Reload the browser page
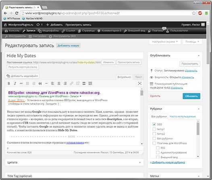 [17, 13]
